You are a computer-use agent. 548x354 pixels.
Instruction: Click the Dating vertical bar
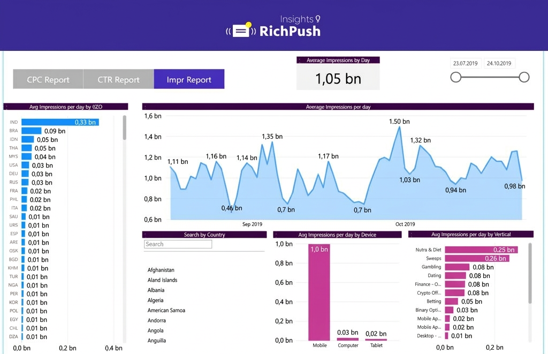tap(455, 276)
